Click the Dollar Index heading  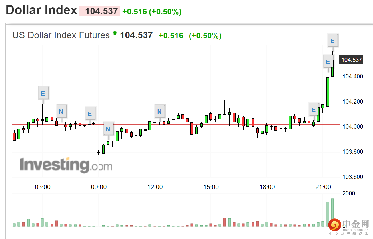pos(41,10)
